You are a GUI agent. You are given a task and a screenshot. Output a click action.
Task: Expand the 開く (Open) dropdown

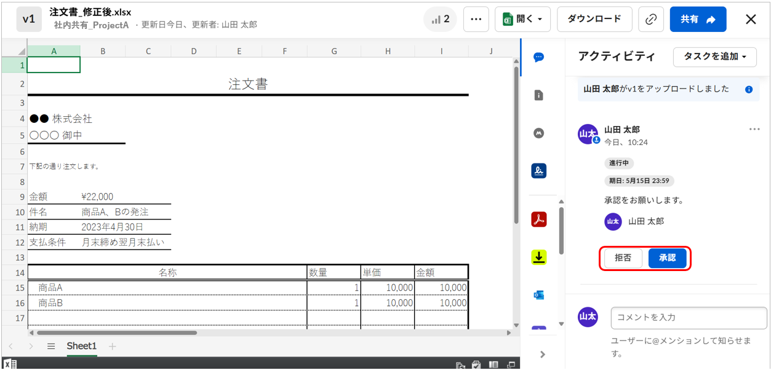pos(522,19)
